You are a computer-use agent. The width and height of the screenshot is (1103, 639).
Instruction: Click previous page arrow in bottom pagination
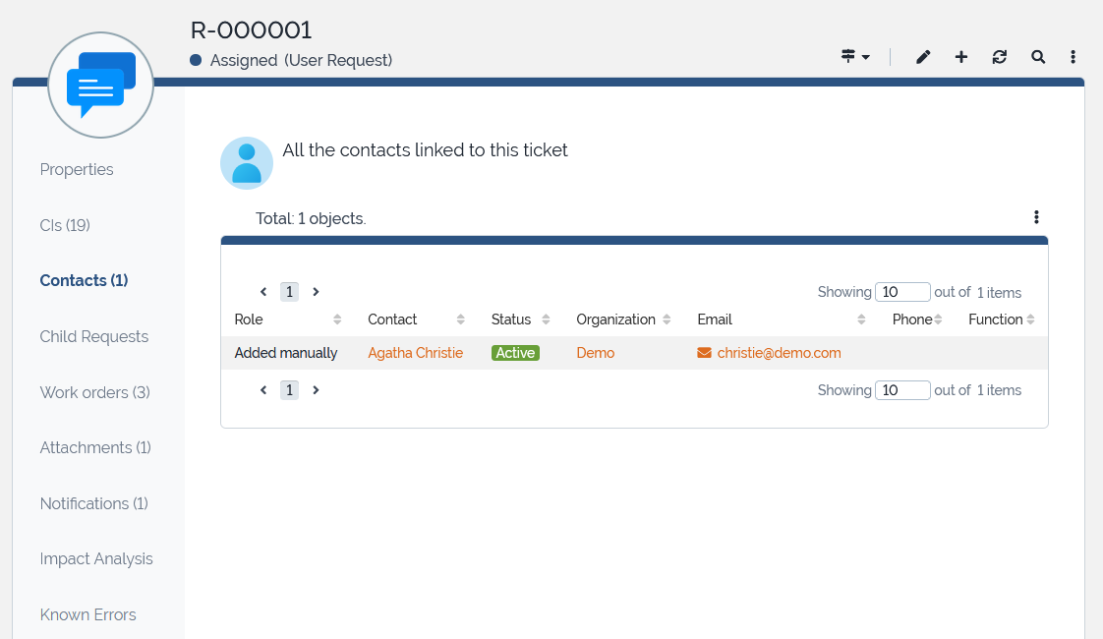click(x=263, y=390)
